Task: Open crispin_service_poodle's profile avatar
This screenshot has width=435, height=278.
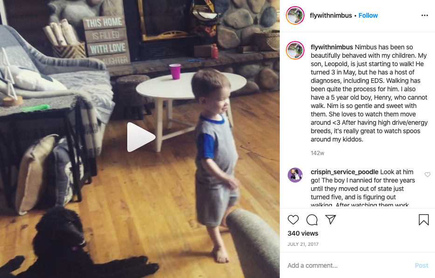Action: click(x=295, y=175)
